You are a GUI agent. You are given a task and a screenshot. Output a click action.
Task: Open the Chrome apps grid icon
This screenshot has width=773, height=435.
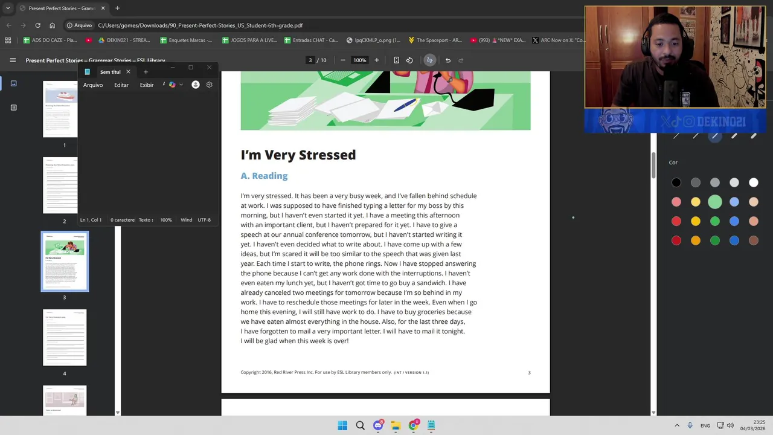coord(8,40)
